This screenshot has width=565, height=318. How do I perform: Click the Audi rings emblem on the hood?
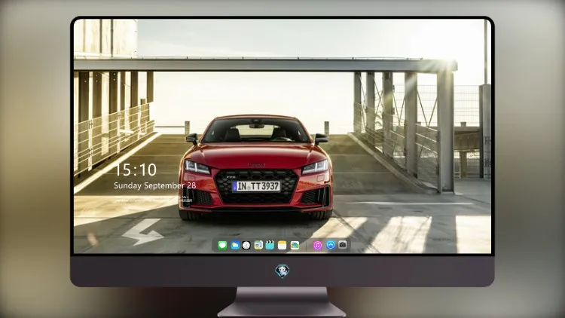click(256, 165)
